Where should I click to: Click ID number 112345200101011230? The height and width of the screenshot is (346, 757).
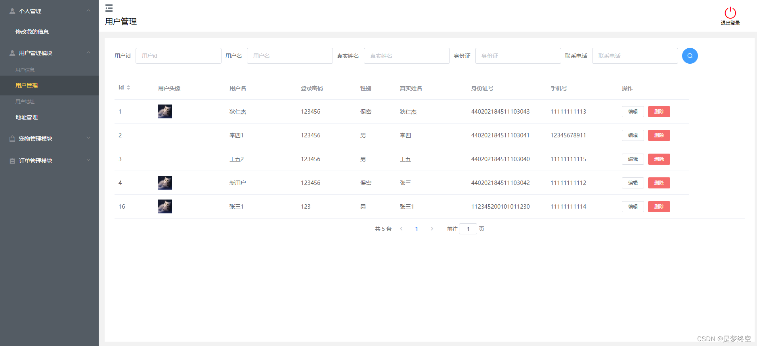pos(500,207)
